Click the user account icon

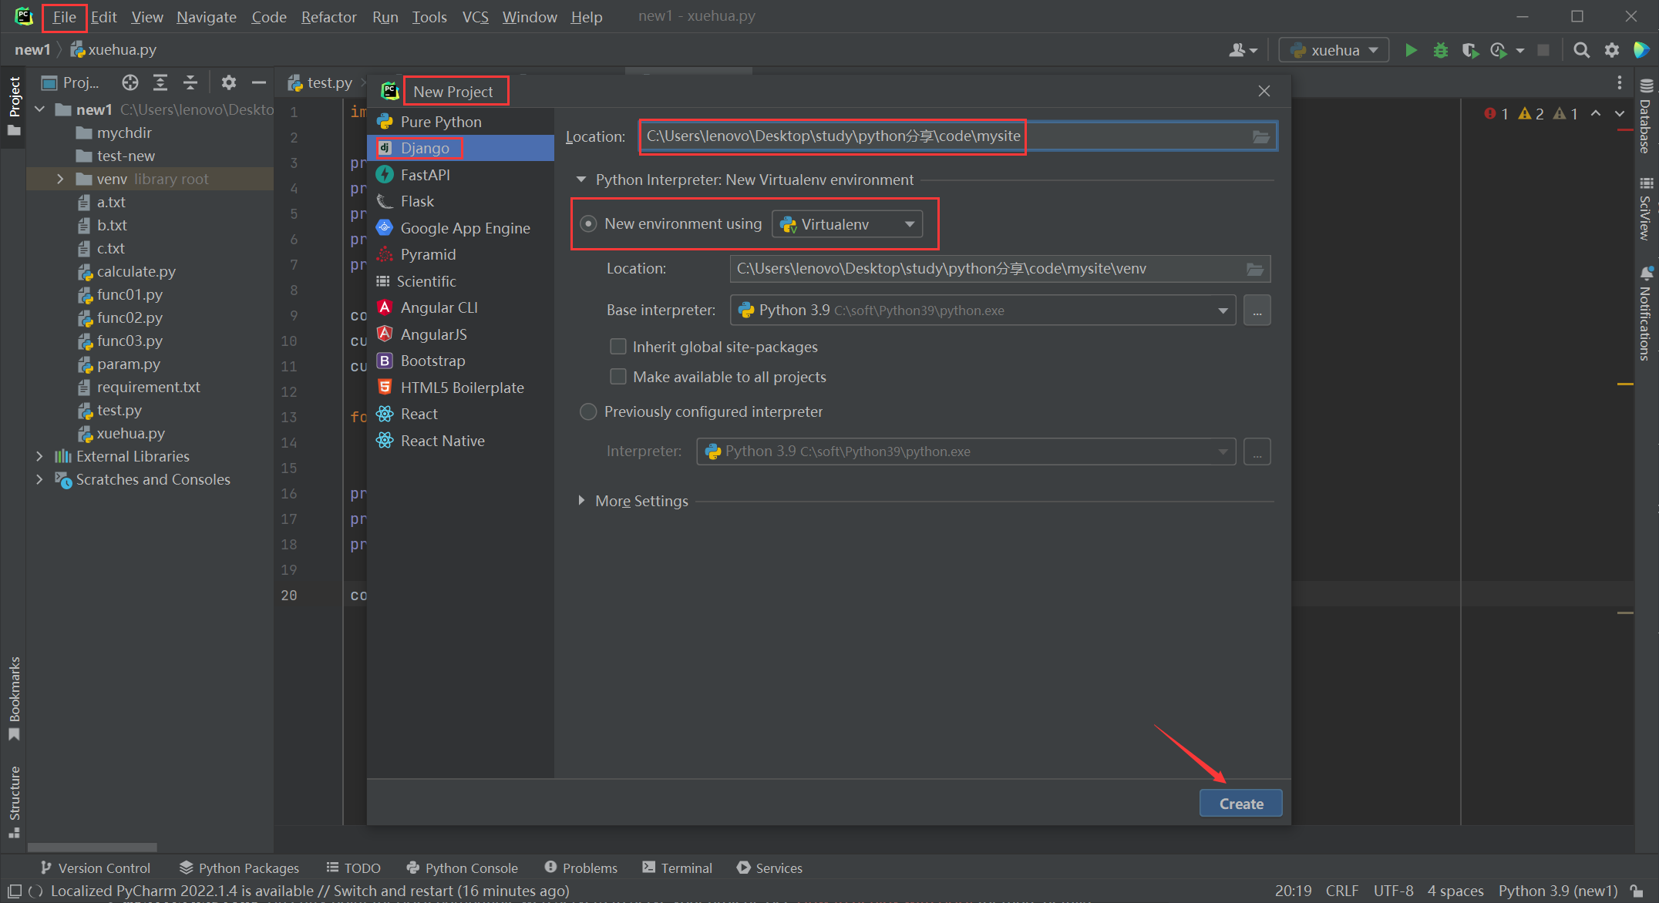tap(1242, 50)
